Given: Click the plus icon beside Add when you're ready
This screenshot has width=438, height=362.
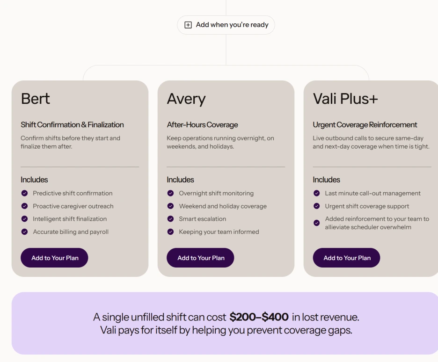Looking at the screenshot, I should tap(188, 25).
